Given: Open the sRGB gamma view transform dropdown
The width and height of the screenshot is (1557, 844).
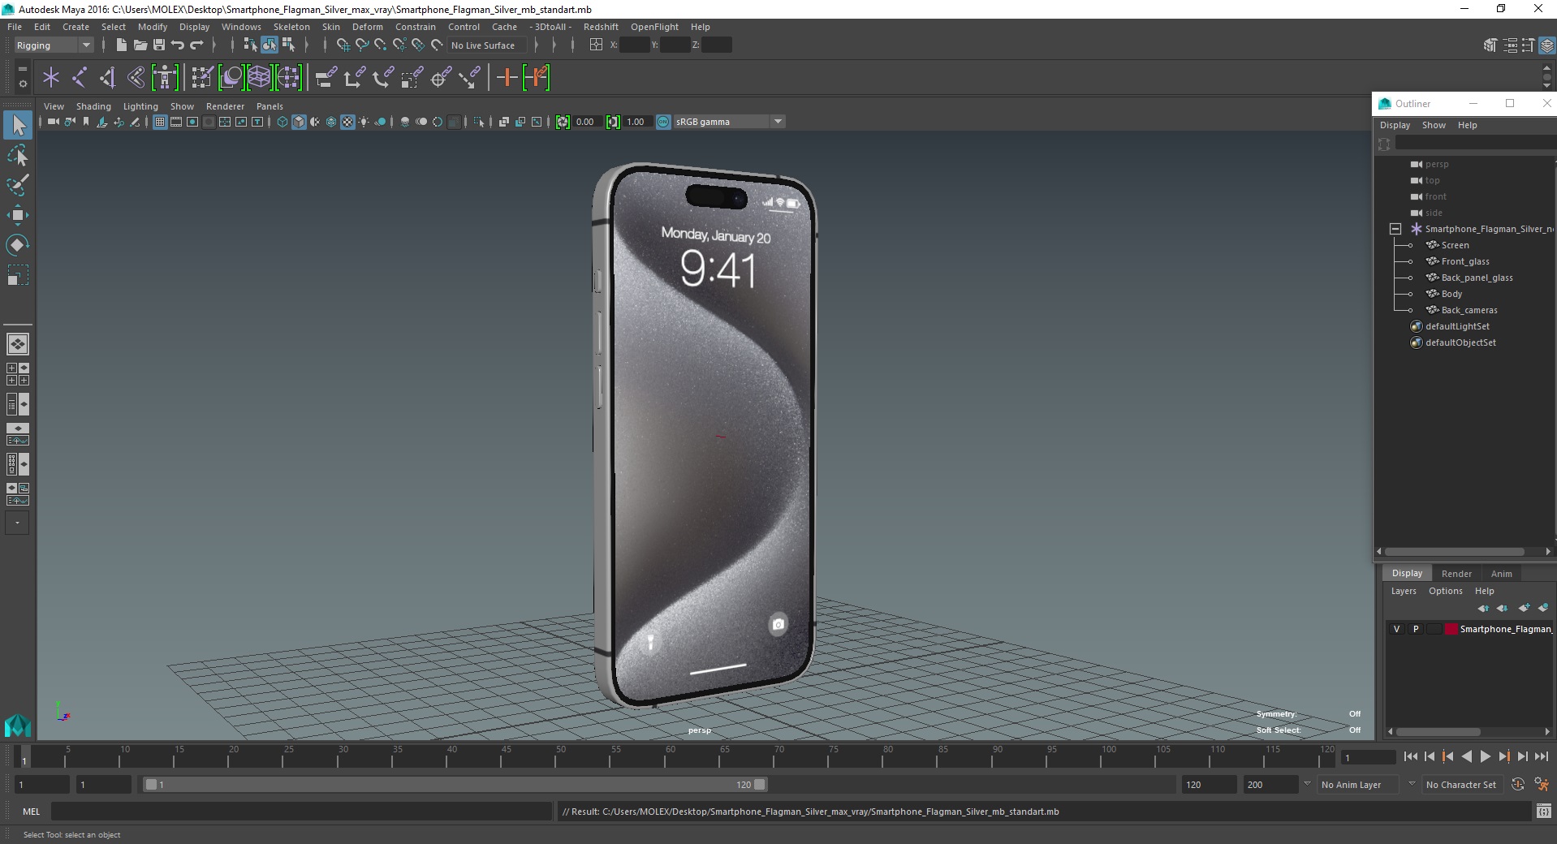Looking at the screenshot, I should click(729, 122).
